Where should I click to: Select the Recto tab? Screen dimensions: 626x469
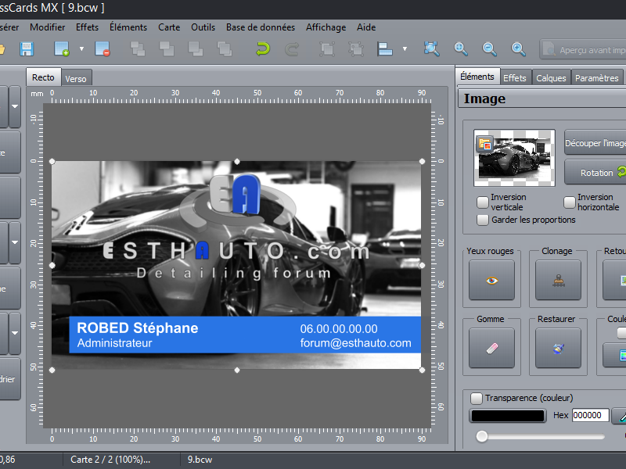43,77
